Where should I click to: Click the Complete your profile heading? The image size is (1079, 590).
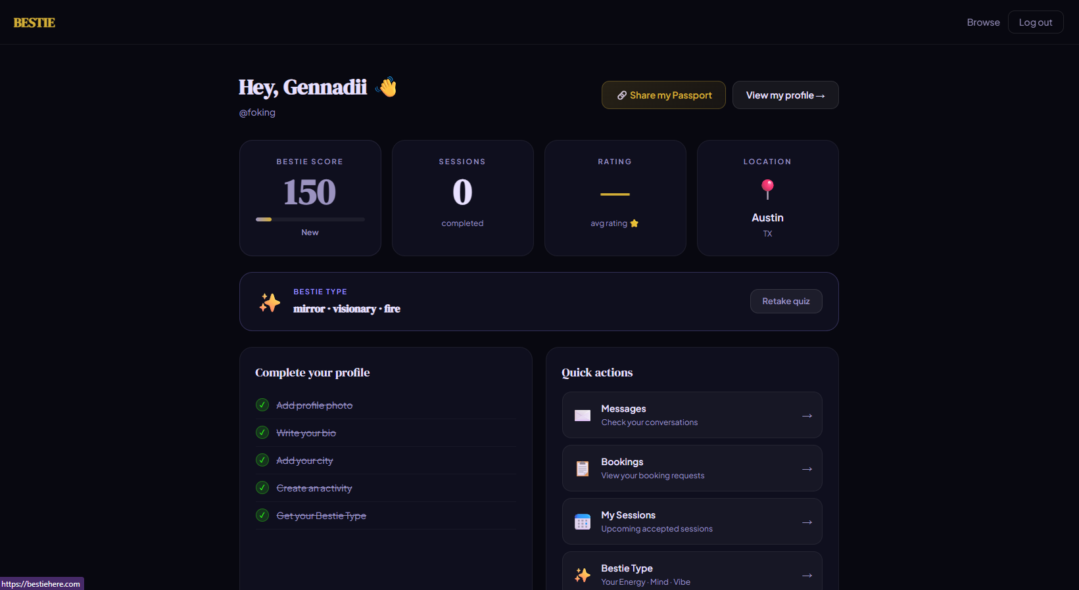(x=312, y=373)
